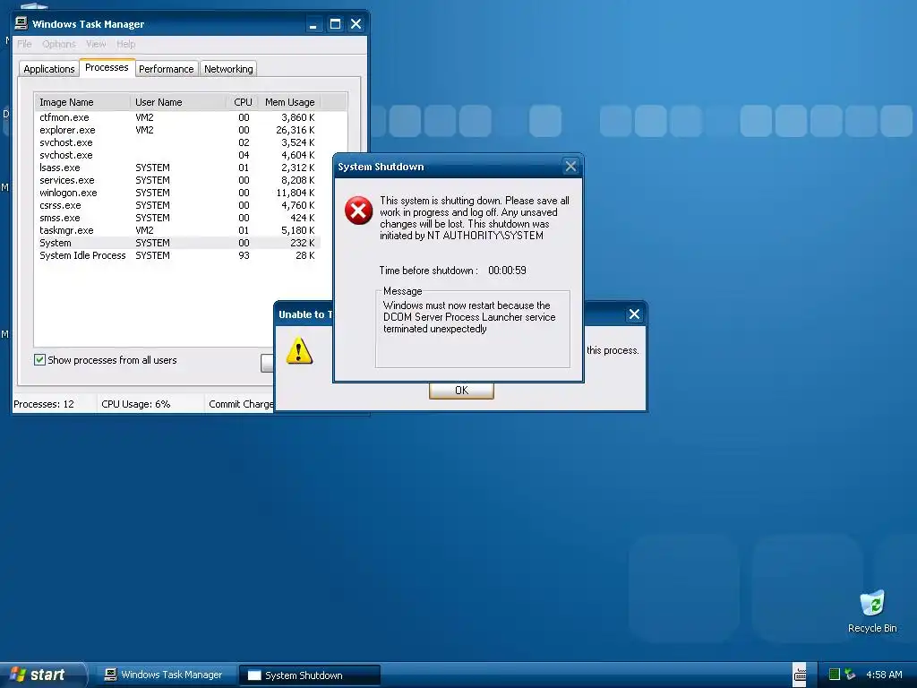The width and height of the screenshot is (917, 688).
Task: Select the Processes tab
Action: point(107,67)
